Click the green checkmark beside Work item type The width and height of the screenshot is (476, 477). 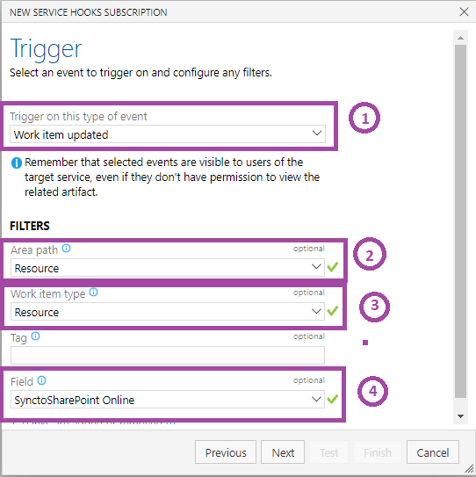click(333, 311)
